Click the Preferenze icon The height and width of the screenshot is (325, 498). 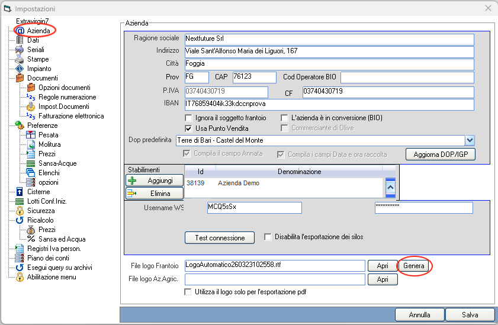[x=20, y=126]
